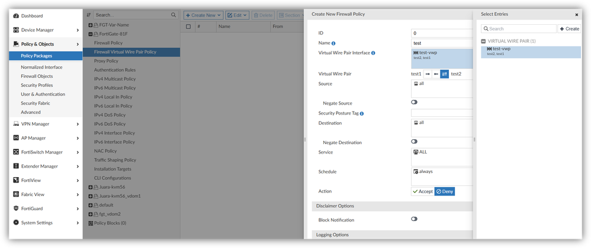
Task: Click the System Settings gear icon
Action: (x=16, y=223)
